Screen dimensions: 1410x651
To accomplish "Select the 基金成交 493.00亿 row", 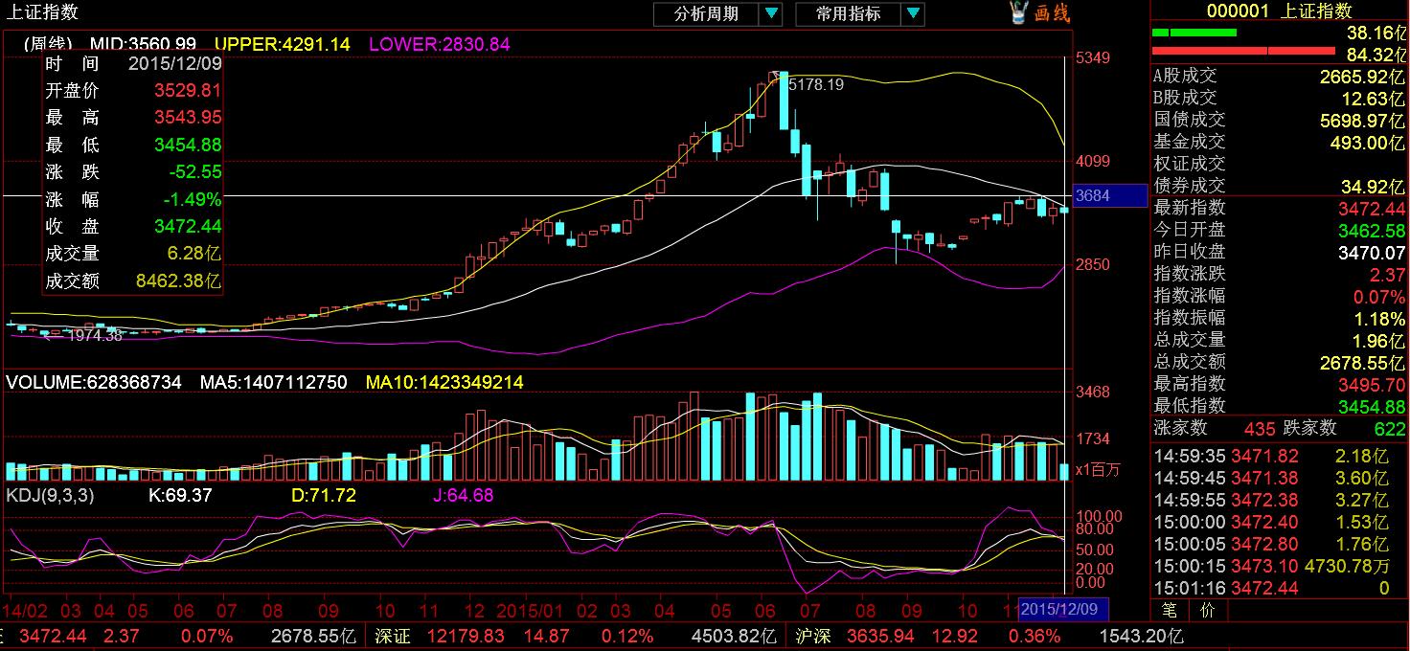I will (1280, 142).
